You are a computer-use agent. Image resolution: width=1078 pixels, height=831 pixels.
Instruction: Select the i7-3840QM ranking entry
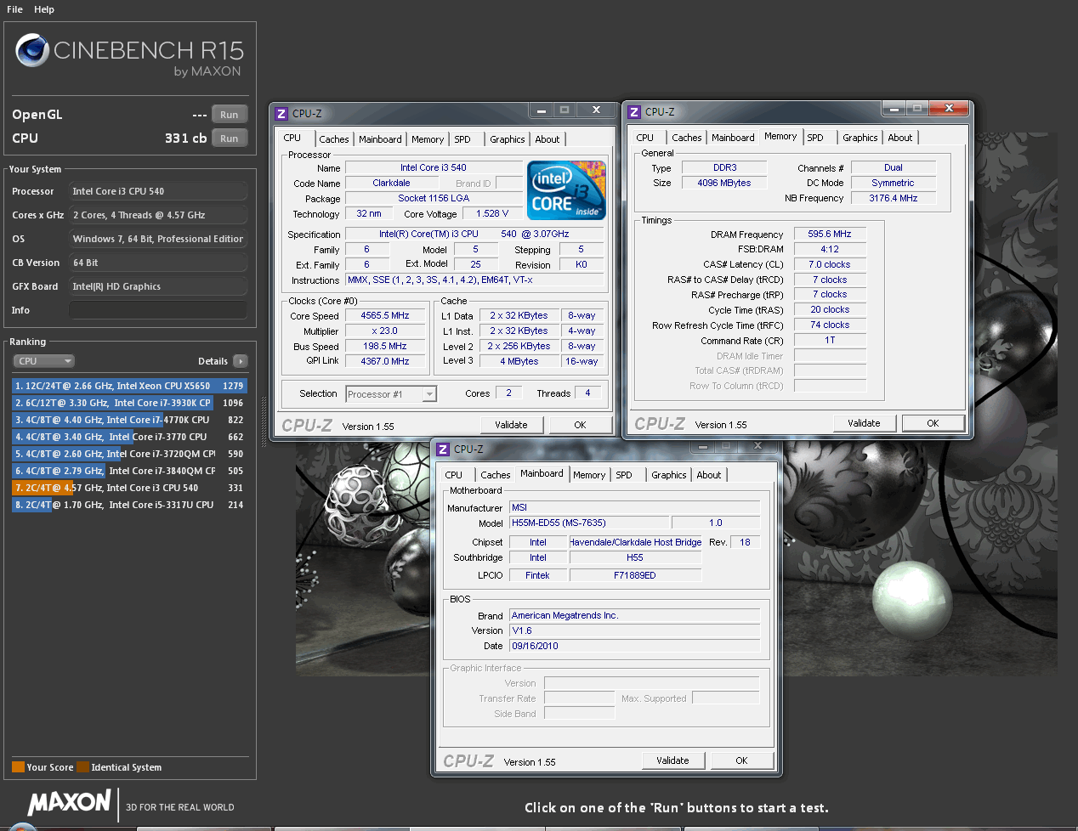129,471
